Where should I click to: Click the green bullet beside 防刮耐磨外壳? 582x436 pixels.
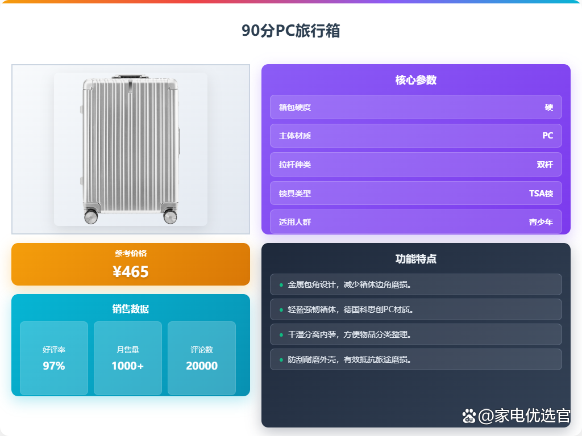point(281,359)
